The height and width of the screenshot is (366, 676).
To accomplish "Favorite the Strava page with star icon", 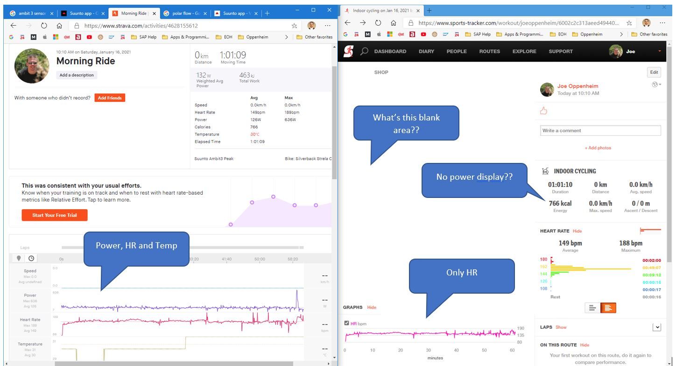I will click(294, 26).
